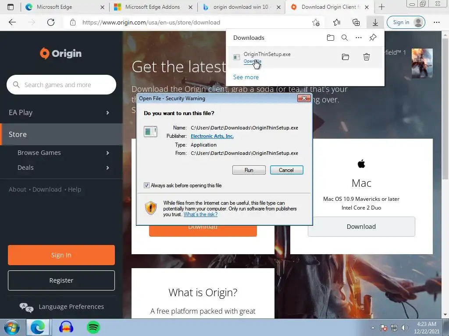Click Action Center flag tray icon
The image size is (449, 336).
click(384, 328)
